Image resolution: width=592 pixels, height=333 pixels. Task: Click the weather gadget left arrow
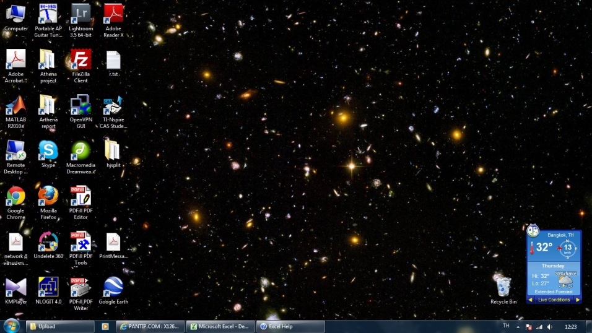click(x=531, y=300)
